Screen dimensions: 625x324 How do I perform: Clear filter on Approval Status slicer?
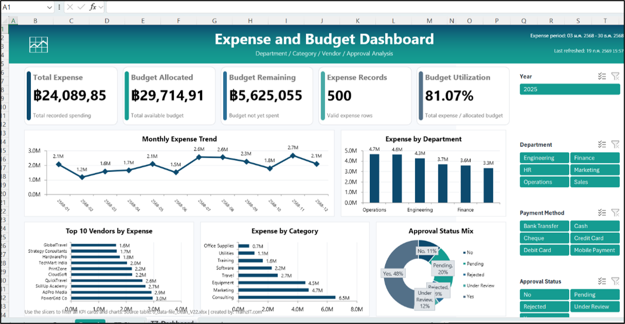click(615, 281)
